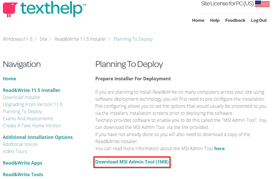This screenshot has width=274, height=179.
Task: Select Exams And Assessments link
Action: click(x=28, y=118)
